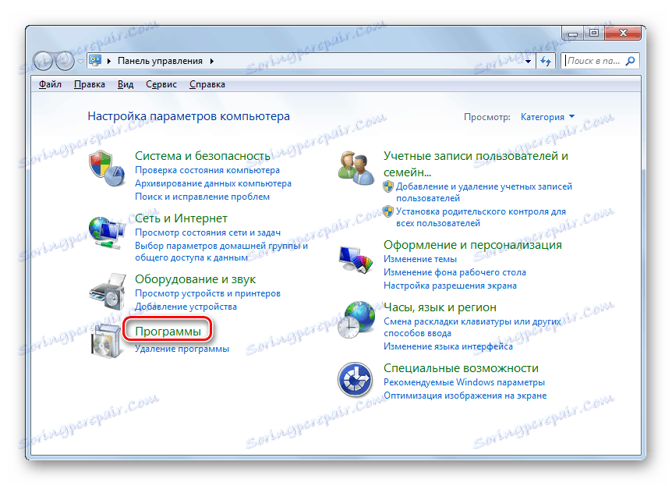Open Специальные возможности category

tap(461, 368)
